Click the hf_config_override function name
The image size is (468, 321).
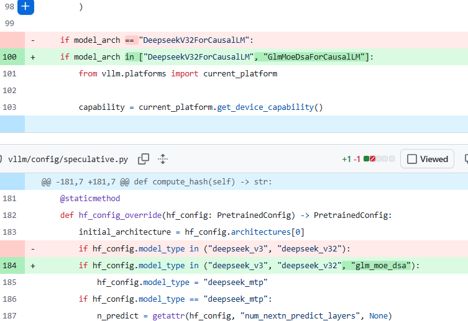click(x=120, y=215)
